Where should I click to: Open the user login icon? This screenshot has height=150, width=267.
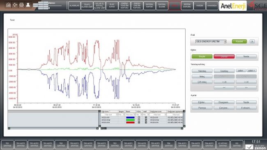[28, 5]
